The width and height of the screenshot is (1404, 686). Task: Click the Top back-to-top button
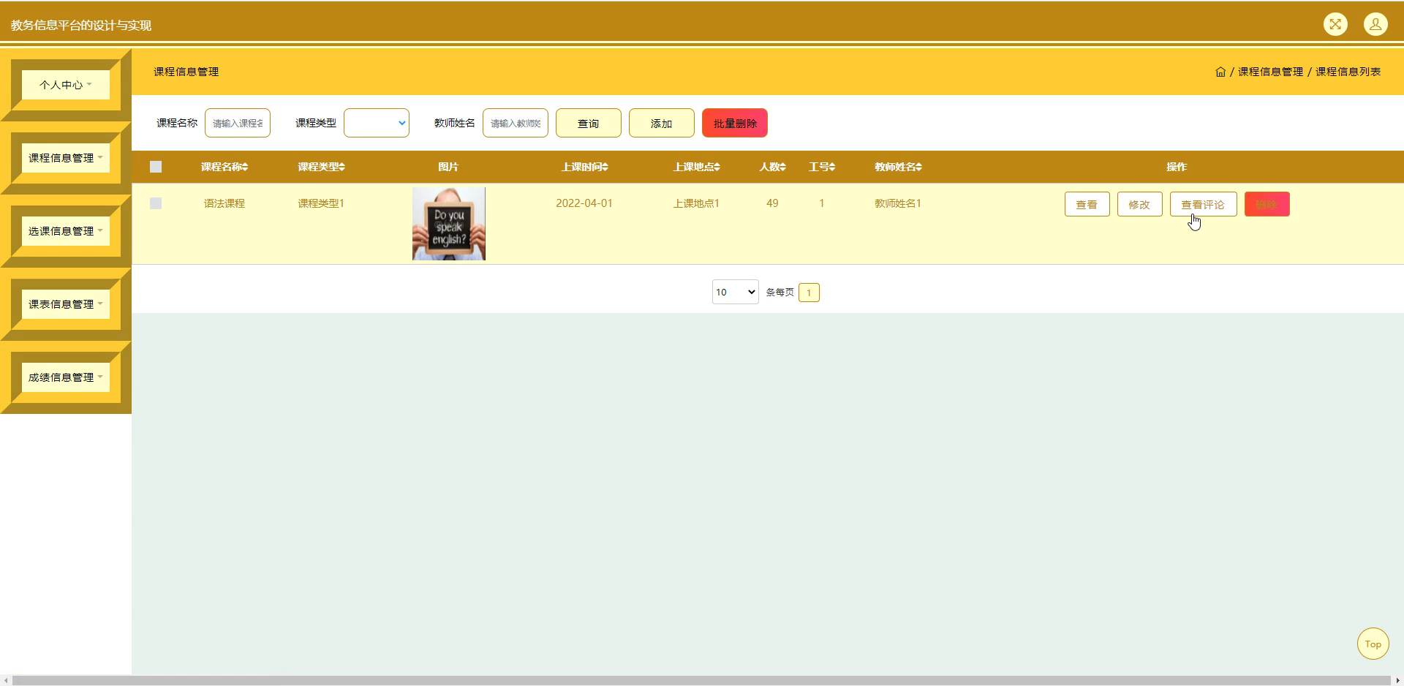click(1373, 644)
